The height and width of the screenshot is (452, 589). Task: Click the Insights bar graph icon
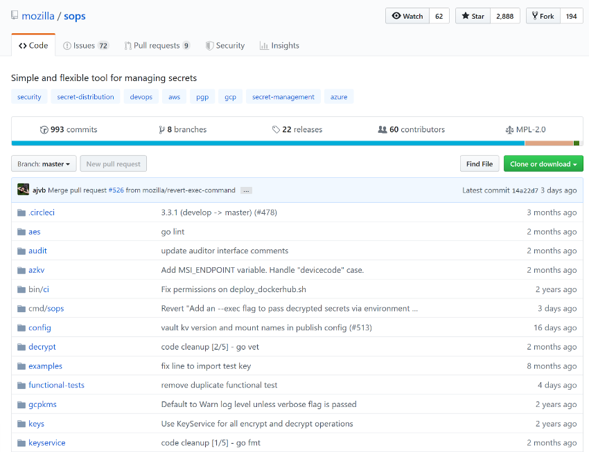pyautogui.click(x=264, y=46)
